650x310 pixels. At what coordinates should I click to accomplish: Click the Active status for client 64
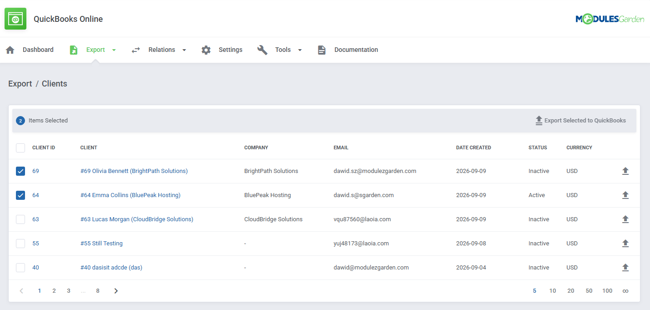[x=537, y=195]
